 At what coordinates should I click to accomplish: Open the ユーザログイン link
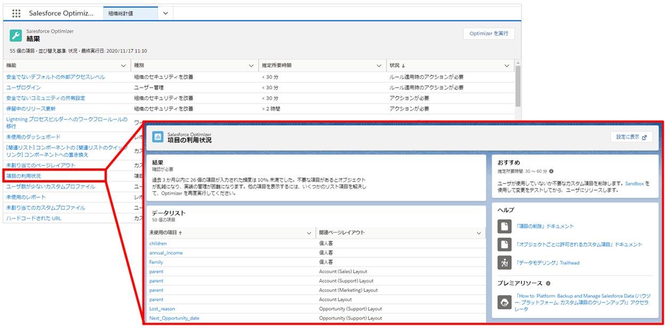click(23, 88)
